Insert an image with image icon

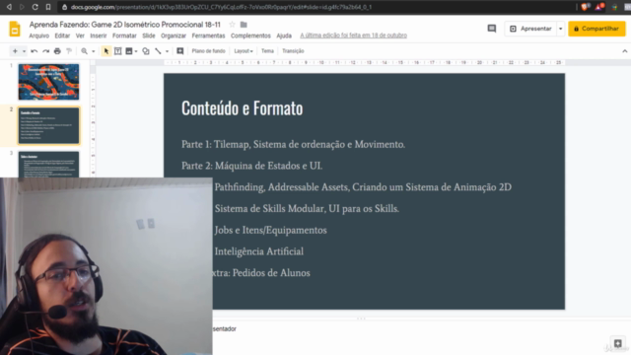(129, 51)
